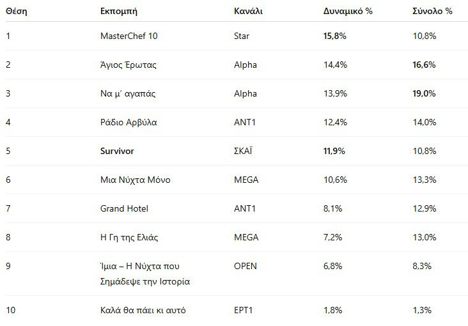Select the Καλά θα πάει κι αυτό cell
Image resolution: width=468 pixels, height=326 pixels.
(x=143, y=310)
